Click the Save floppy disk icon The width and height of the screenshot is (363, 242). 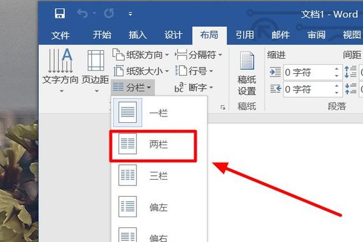tap(60, 13)
